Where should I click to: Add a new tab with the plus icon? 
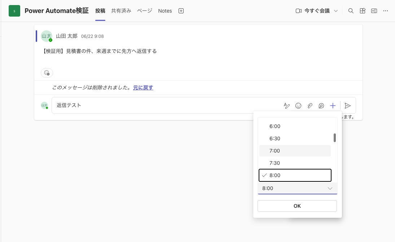coord(181,11)
